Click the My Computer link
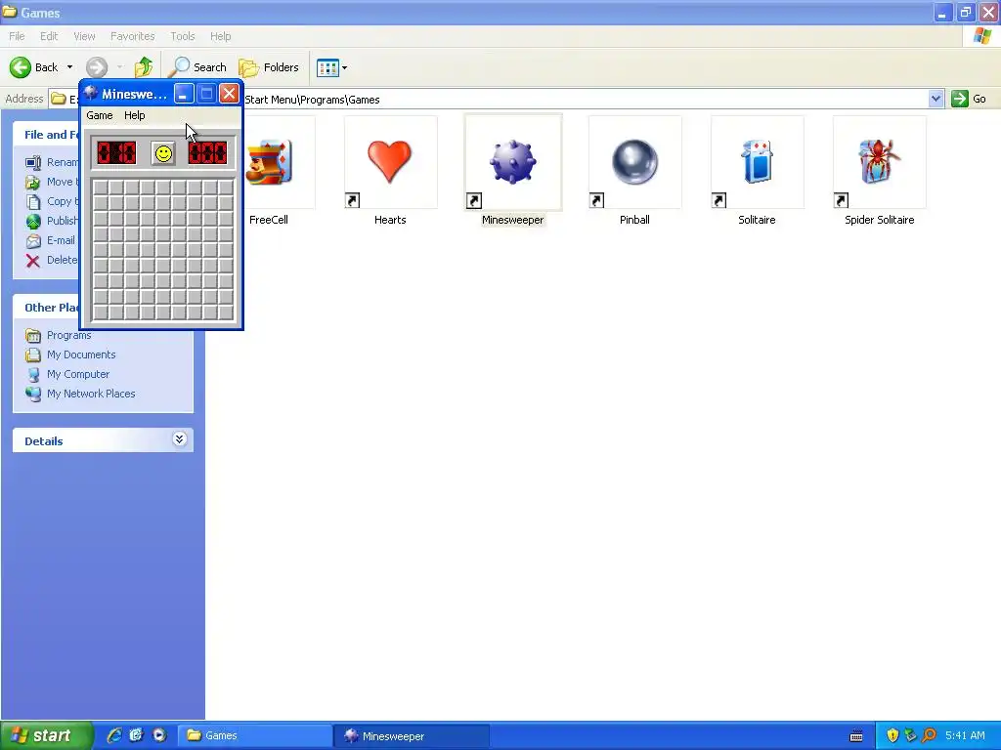This screenshot has width=1001, height=750. click(x=78, y=374)
